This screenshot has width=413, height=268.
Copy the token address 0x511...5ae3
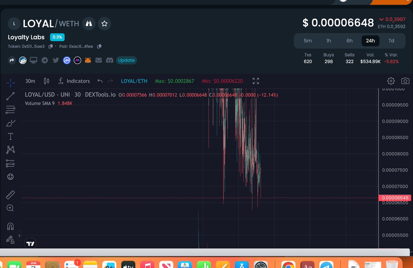(51, 46)
